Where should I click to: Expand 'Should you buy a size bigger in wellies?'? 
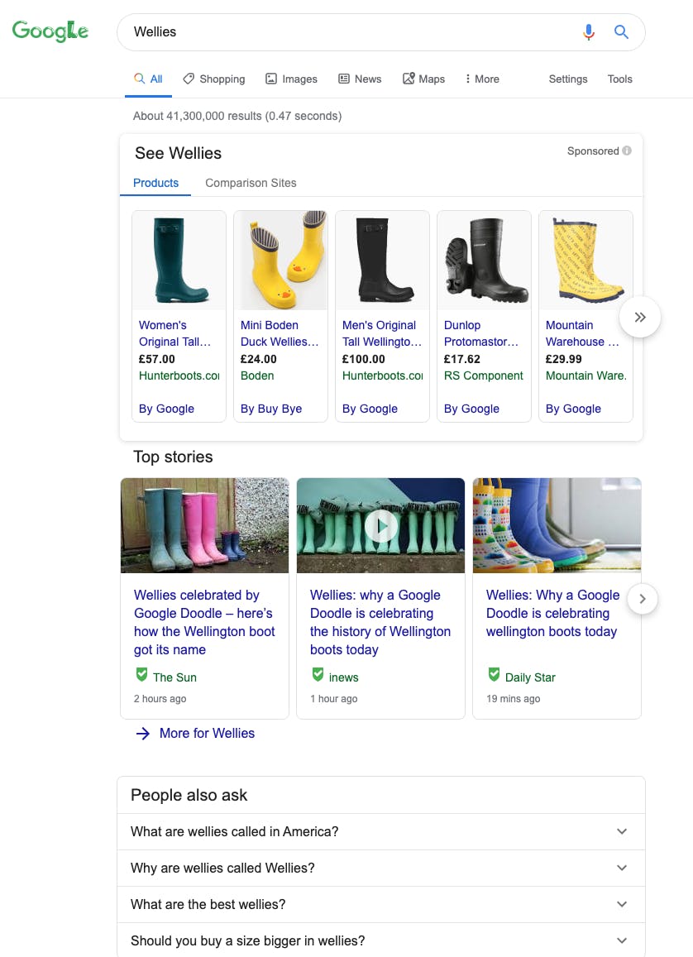(380, 940)
